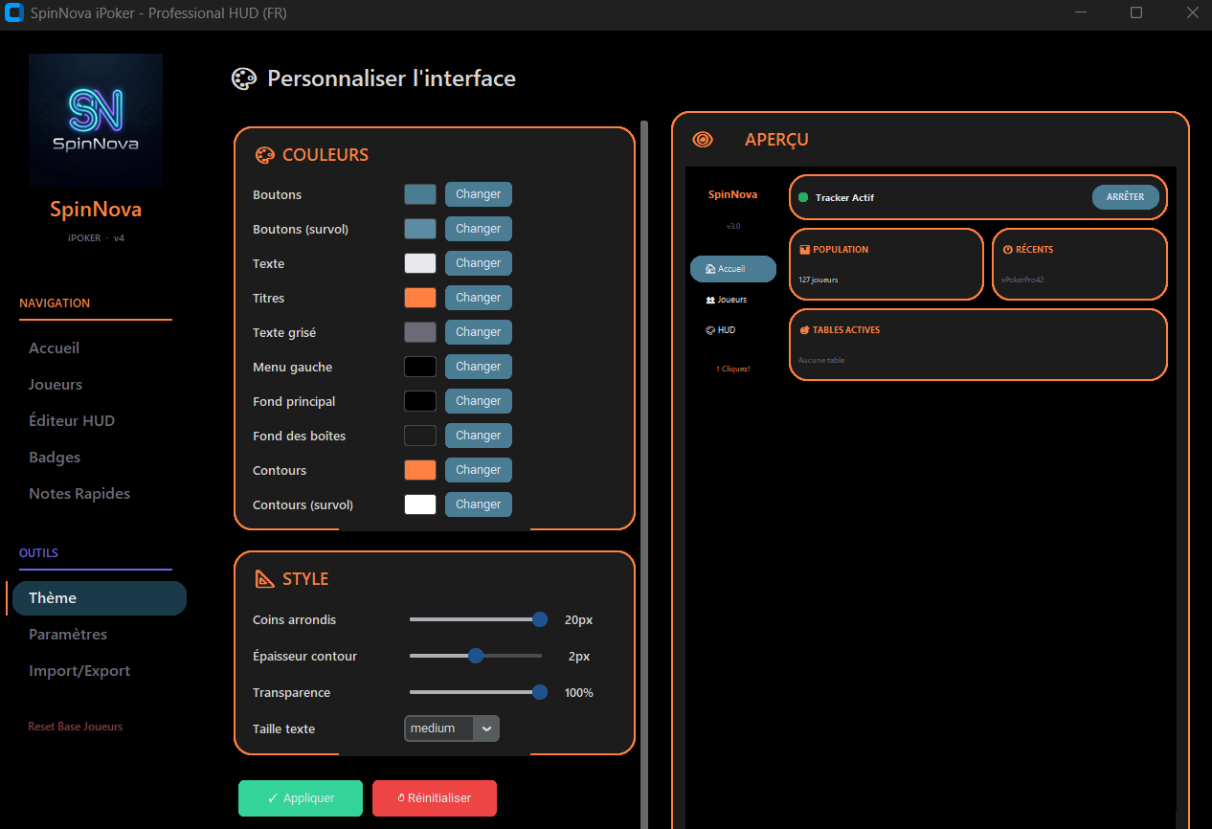
Task: Click the settings panel vertical scrollbar
Action: 644,474
